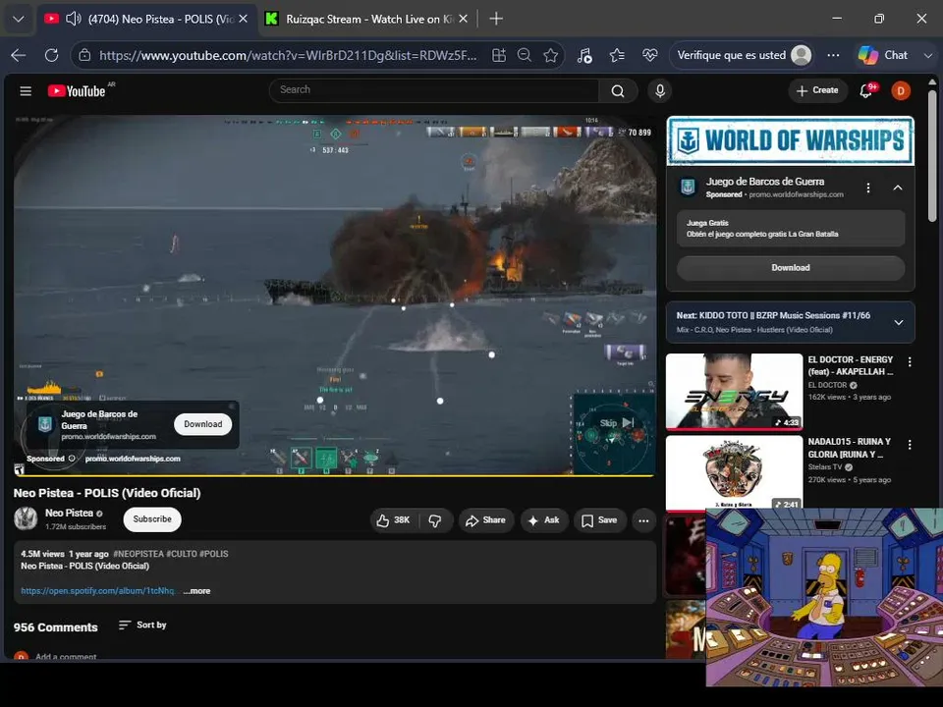
Task: Open the split screen apps icon in address bar
Action: pos(499,55)
